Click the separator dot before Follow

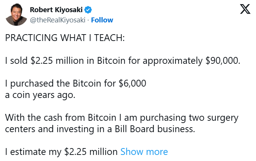(x=87, y=20)
